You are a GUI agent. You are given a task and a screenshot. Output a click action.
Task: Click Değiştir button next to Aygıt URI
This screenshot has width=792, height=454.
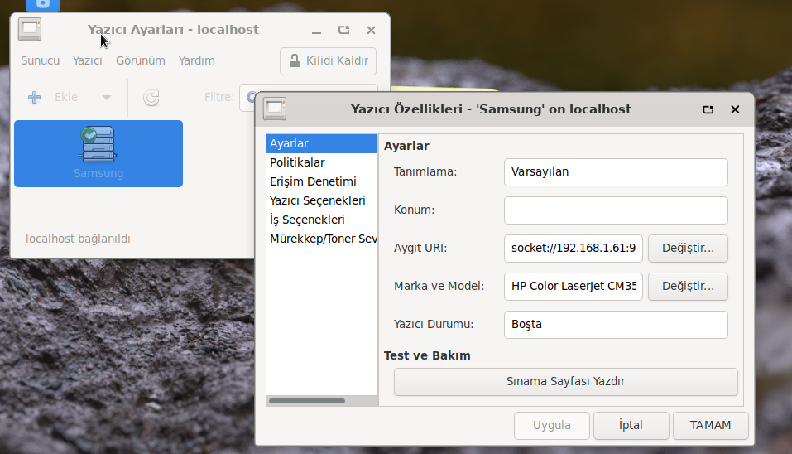click(x=688, y=249)
